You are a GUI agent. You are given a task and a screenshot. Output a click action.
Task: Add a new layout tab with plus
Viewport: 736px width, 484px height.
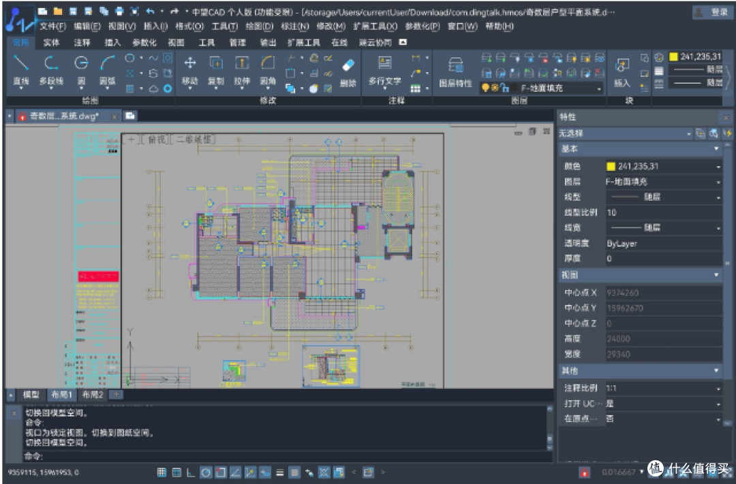[117, 394]
